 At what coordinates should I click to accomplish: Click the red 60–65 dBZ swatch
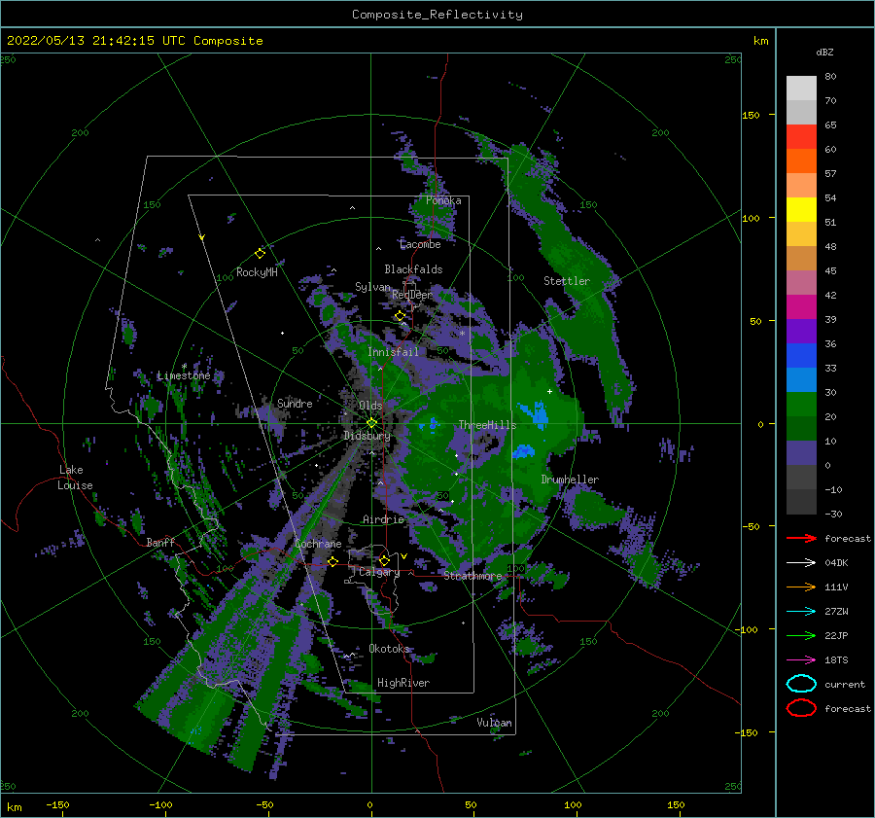pos(801,137)
